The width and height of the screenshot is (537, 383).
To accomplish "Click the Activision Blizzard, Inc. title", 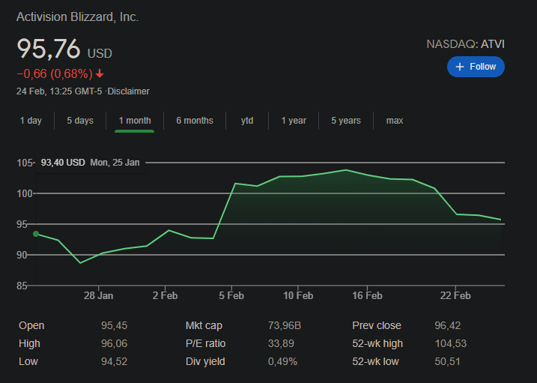I will [x=77, y=17].
